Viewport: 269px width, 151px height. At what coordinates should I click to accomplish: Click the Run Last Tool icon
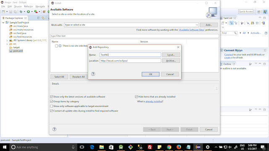pyautogui.click(x=36, y=12)
